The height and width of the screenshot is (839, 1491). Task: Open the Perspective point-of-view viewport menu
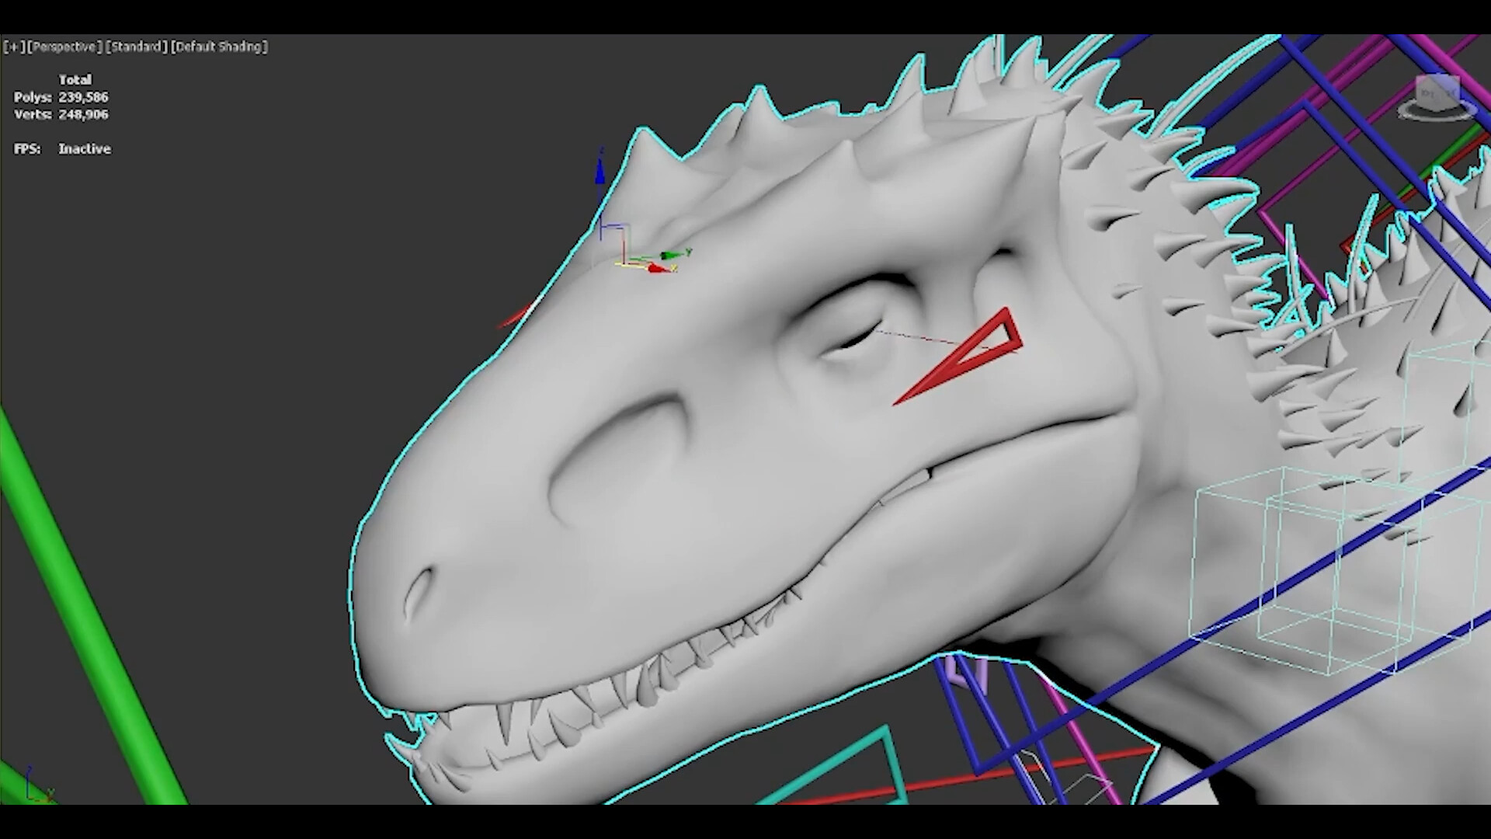pyautogui.click(x=66, y=47)
